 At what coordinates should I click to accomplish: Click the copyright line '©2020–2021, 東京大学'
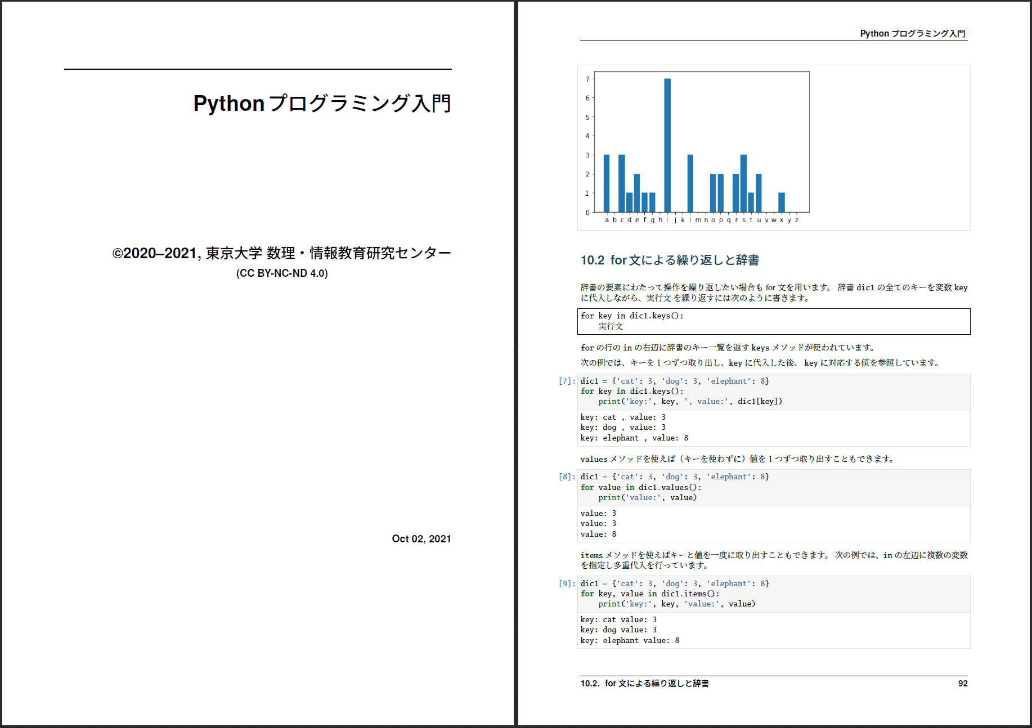281,253
